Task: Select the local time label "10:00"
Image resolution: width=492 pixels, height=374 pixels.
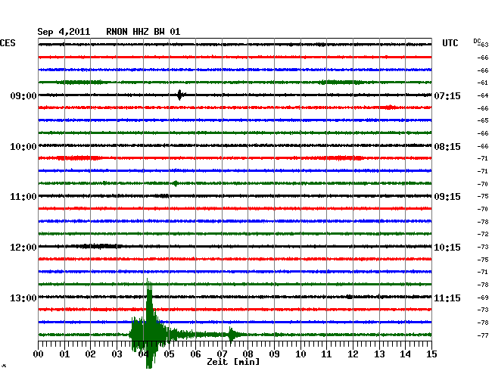Action: coord(23,147)
